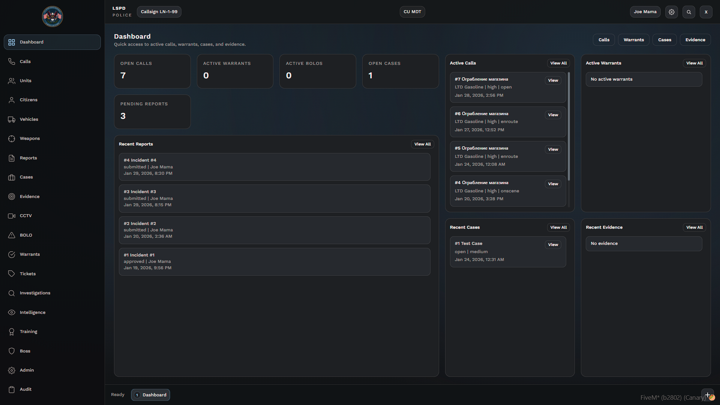Image resolution: width=720 pixels, height=405 pixels.
Task: View call #7 Ограбление магазина
Action: point(553,80)
